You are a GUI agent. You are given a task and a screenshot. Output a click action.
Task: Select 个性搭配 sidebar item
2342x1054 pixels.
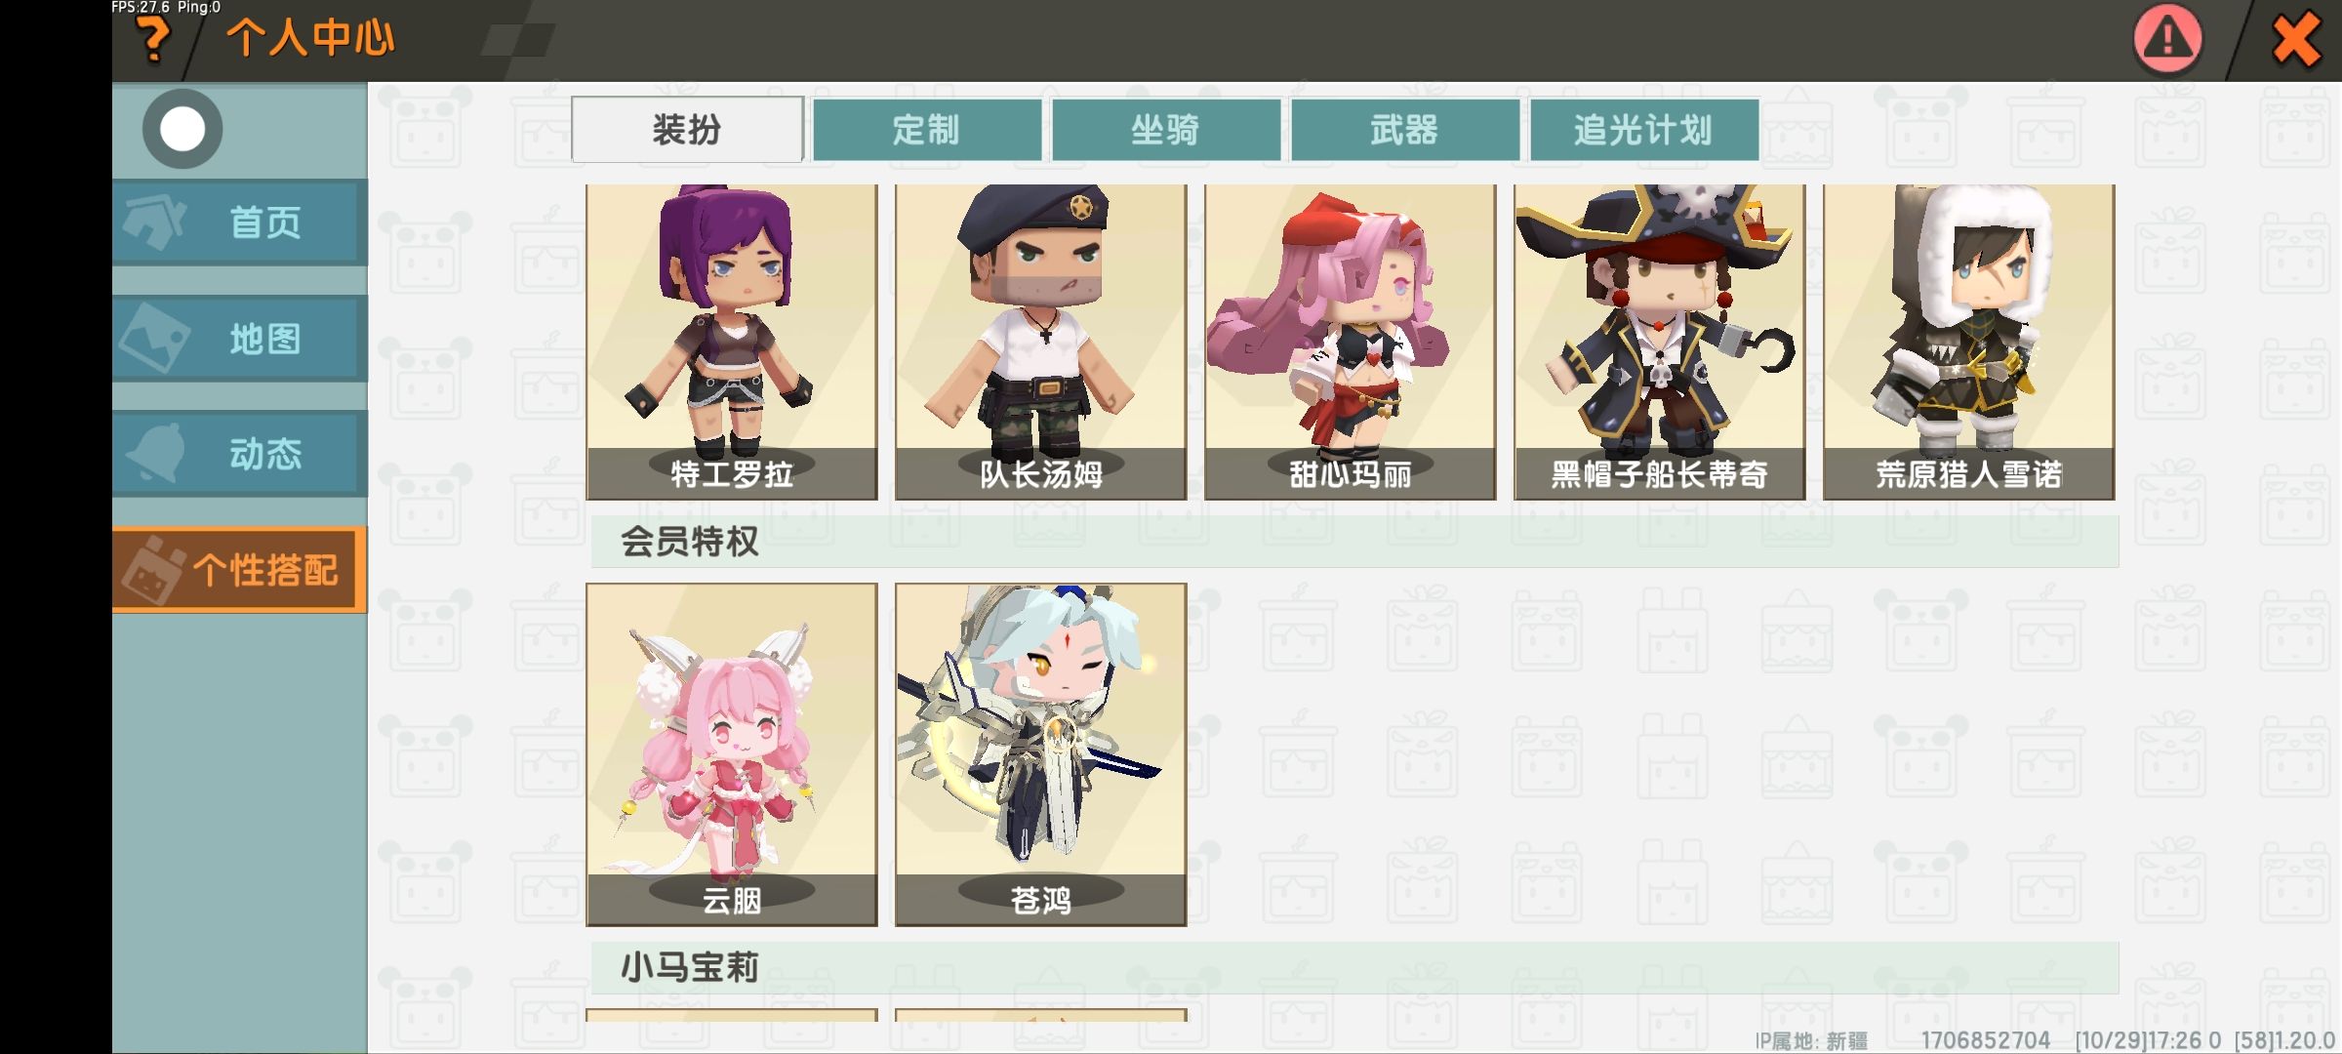point(240,570)
